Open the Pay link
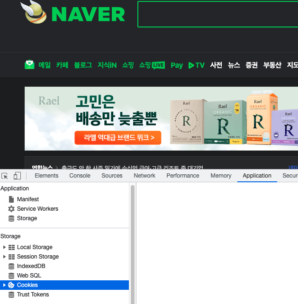The image size is (298, 304). coord(177,65)
